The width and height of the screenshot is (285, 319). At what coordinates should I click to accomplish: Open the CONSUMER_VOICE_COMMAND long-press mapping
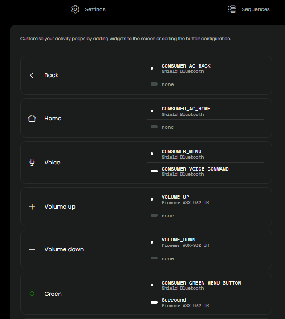(x=206, y=171)
